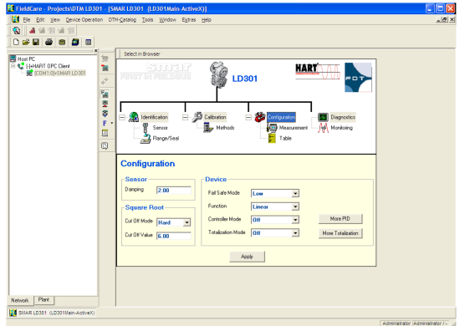Click the Calibration wrench icon

point(197,117)
